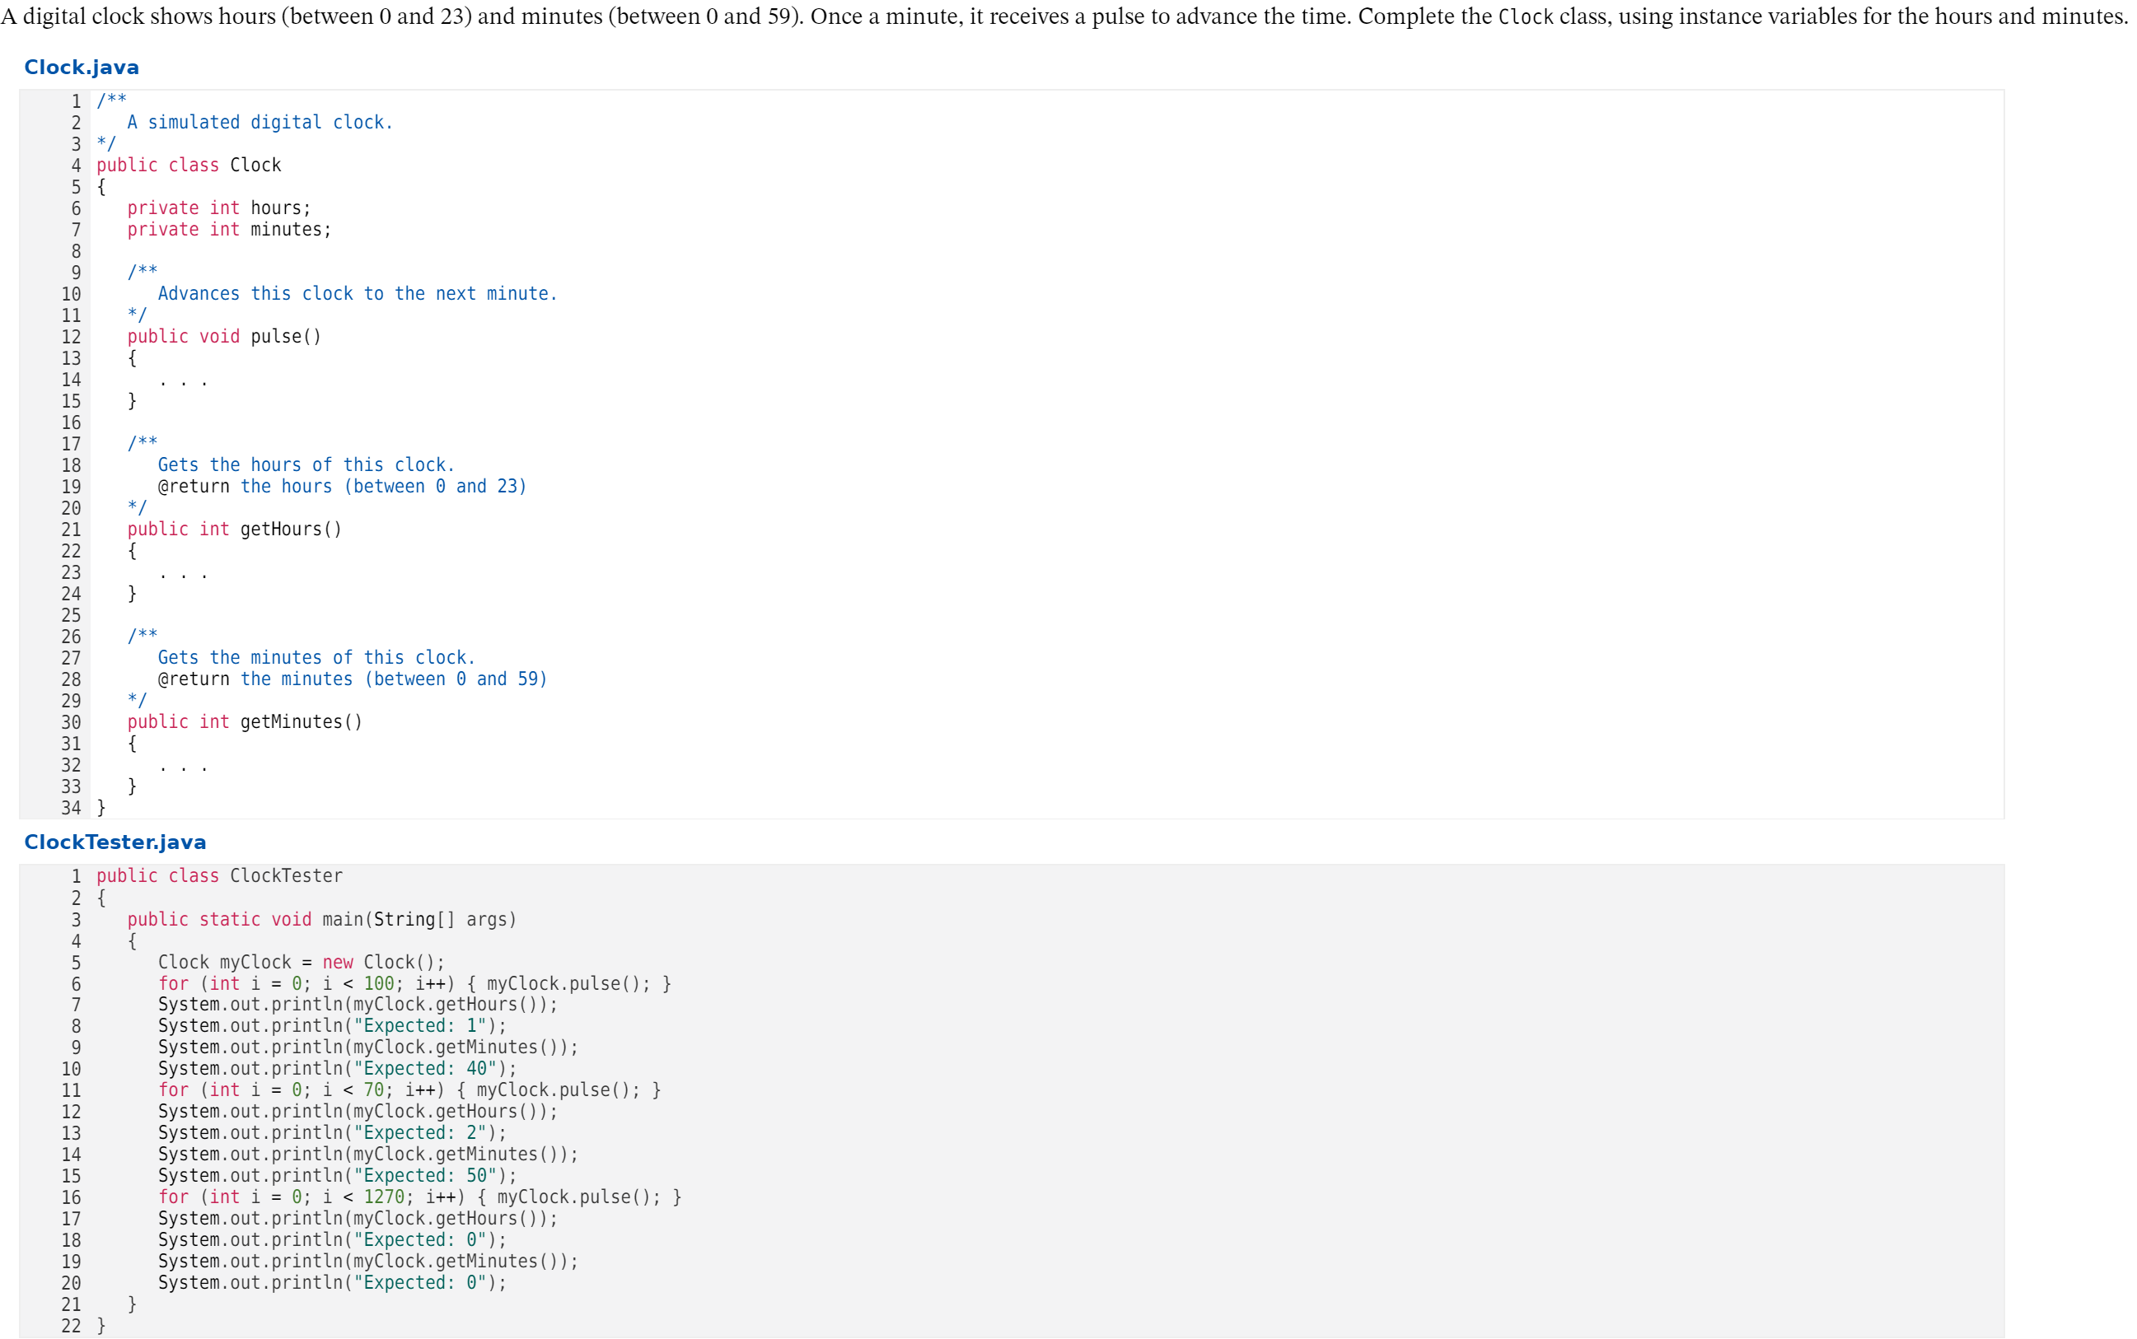
Task: Click the 'private int hours;' declaration
Action: pos(219,208)
